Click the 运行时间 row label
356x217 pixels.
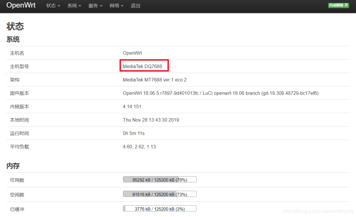19,133
